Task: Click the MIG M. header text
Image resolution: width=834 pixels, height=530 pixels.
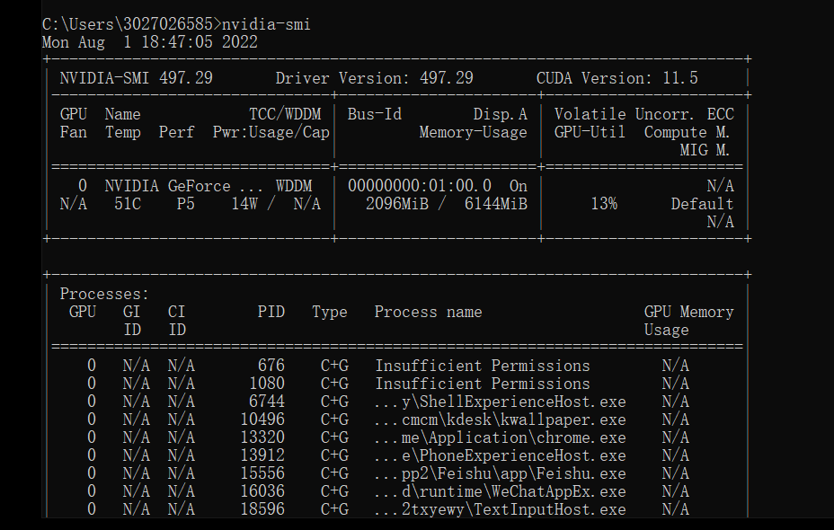Action: point(705,150)
